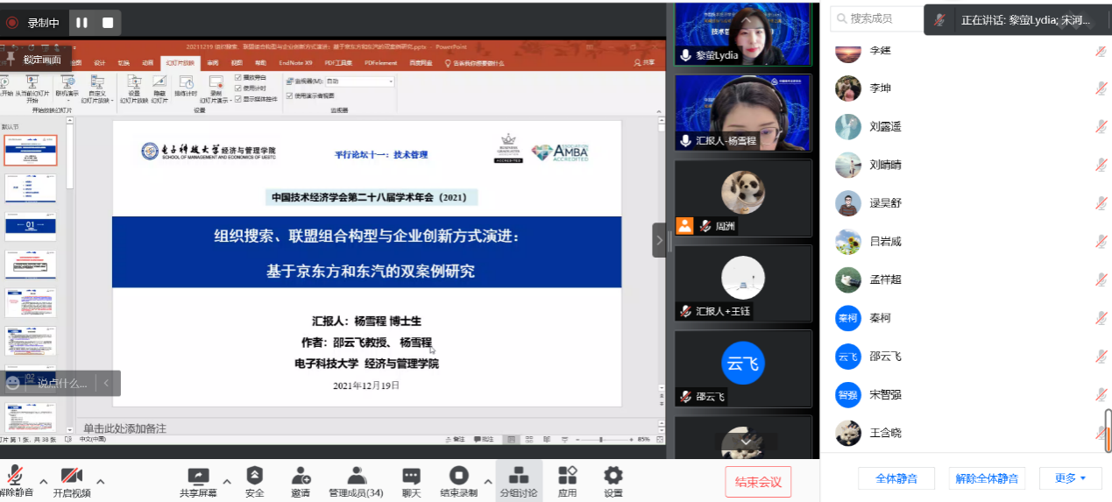Pause the recording with the pause icon

click(81, 23)
